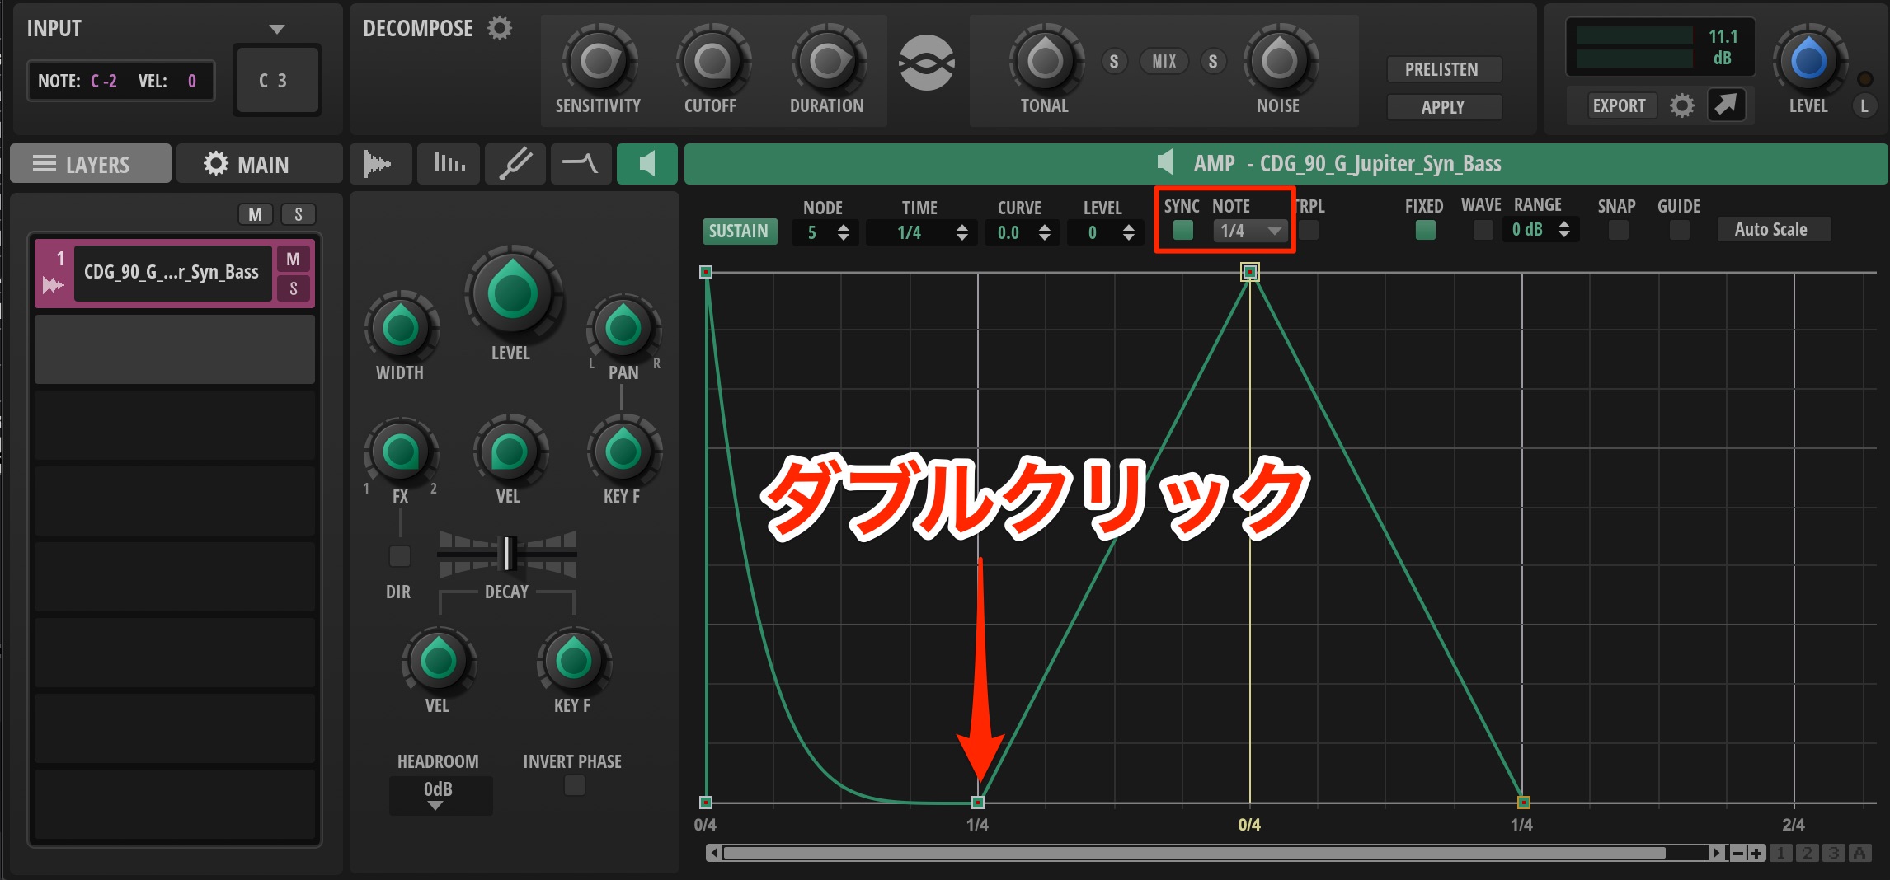Viewport: 1890px width, 880px height.
Task: Toggle the MIX button
Action: (x=1164, y=62)
